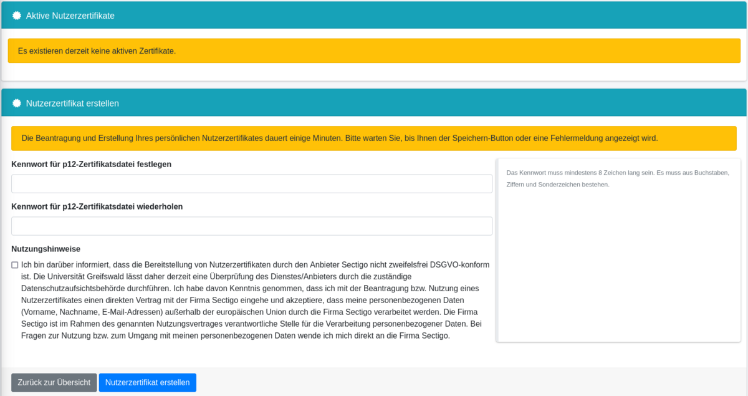Click label 'Kennwort für p12-Zertifikatsdatei wiederholen'

[x=97, y=206]
